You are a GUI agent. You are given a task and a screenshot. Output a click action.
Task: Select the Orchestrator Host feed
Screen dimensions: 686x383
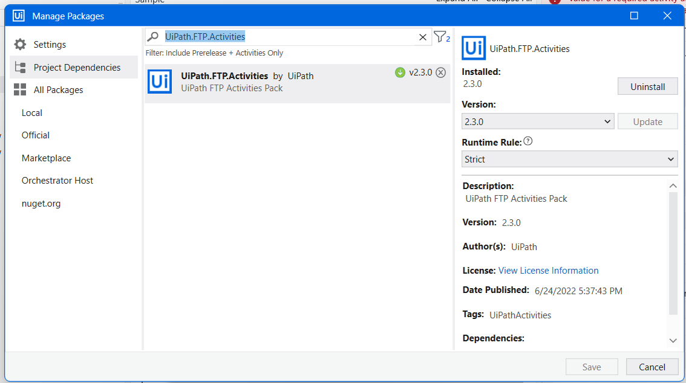coord(57,181)
